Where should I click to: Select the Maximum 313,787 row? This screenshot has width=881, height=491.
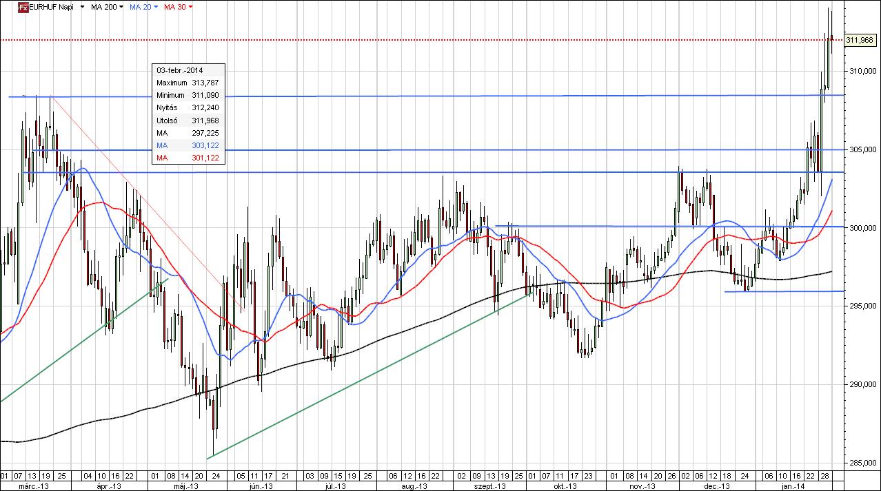coord(188,83)
